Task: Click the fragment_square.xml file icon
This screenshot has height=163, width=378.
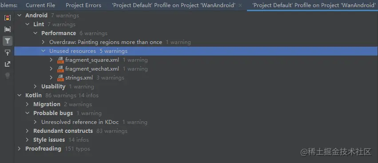Action: 60,60
